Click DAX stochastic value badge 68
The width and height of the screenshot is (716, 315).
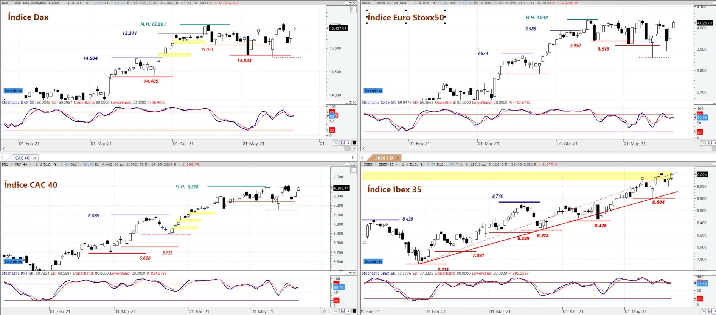pos(332,116)
